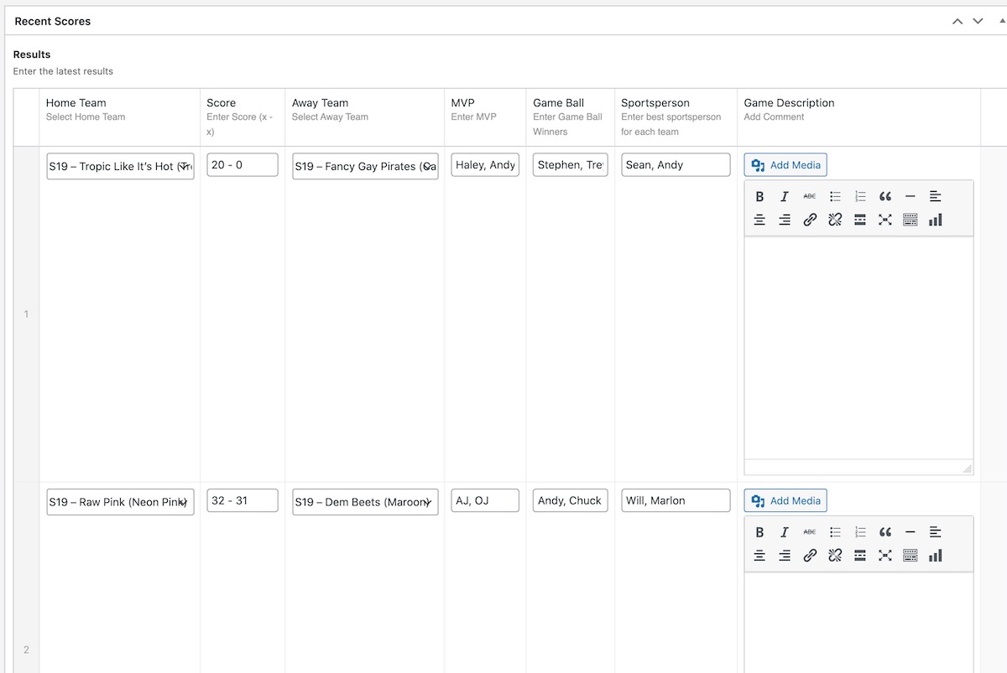The image size is (1007, 673).
Task: Insert a link in first row's editor
Action: [x=810, y=220]
